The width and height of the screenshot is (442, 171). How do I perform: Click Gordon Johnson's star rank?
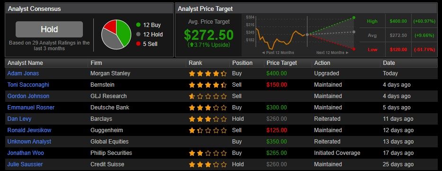tap(208, 96)
